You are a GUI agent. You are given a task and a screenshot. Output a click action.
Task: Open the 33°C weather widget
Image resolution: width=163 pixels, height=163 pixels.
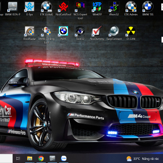click(143, 159)
